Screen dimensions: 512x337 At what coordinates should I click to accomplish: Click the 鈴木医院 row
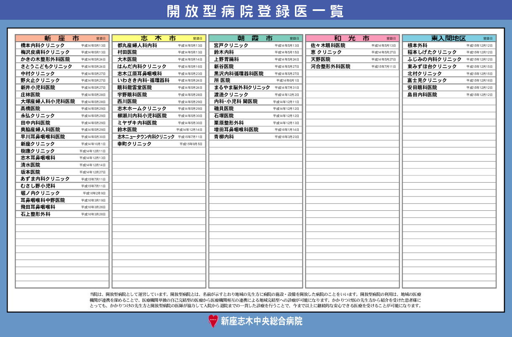pyautogui.click(x=159, y=130)
